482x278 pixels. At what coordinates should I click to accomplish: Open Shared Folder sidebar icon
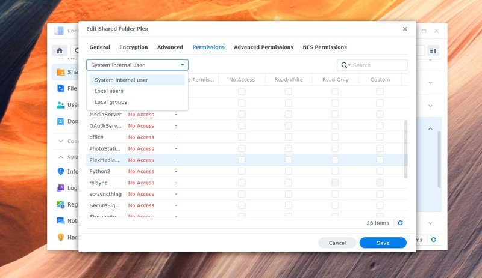pyautogui.click(x=61, y=72)
